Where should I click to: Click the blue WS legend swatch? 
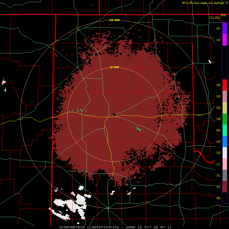click(x=225, y=141)
